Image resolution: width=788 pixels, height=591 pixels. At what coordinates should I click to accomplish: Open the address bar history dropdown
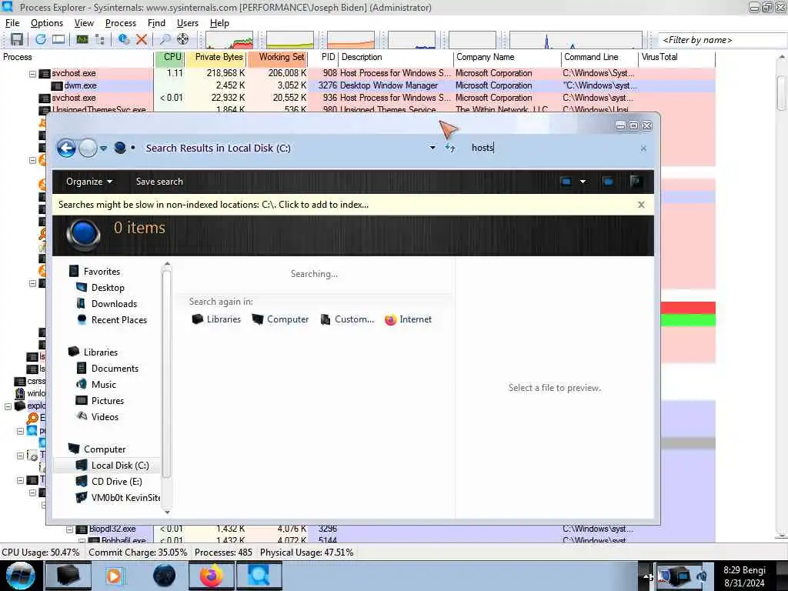point(432,148)
